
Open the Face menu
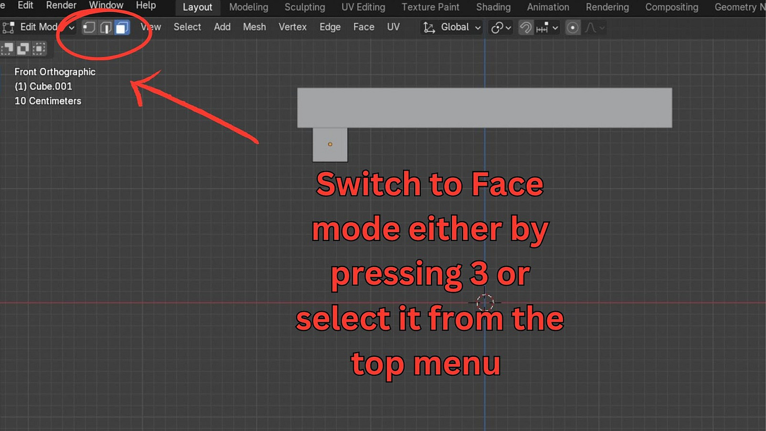click(x=364, y=27)
